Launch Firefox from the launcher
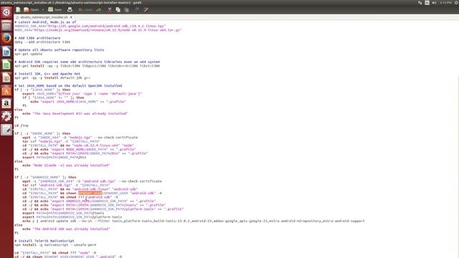This screenshot has width=459, height=258. coord(6,38)
